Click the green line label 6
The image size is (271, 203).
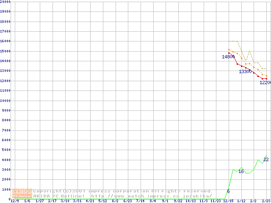228,192
